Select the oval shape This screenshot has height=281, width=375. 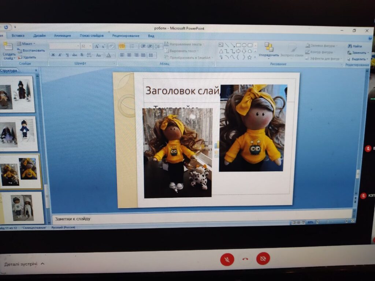(244, 45)
